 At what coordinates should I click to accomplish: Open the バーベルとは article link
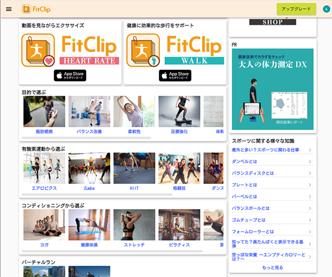[x=245, y=197]
